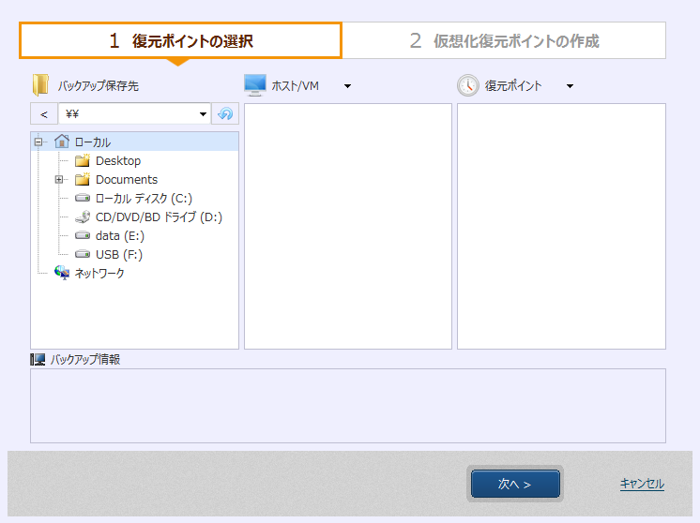This screenshot has width=700, height=523.
Task: Choose the data (E:) drive
Action: tap(118, 236)
